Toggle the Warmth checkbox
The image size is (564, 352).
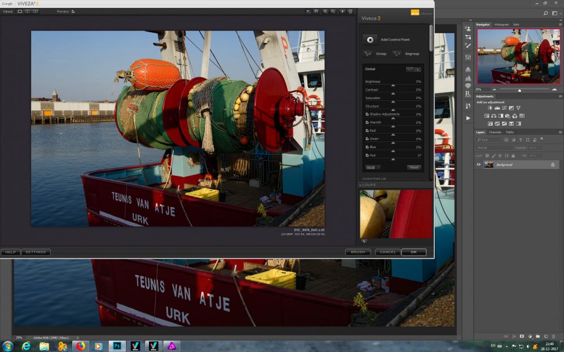[x=367, y=122]
